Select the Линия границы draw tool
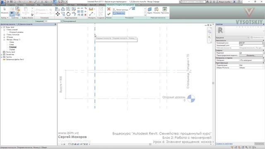Screen dimensions: 265x149 [x=120, y=10]
